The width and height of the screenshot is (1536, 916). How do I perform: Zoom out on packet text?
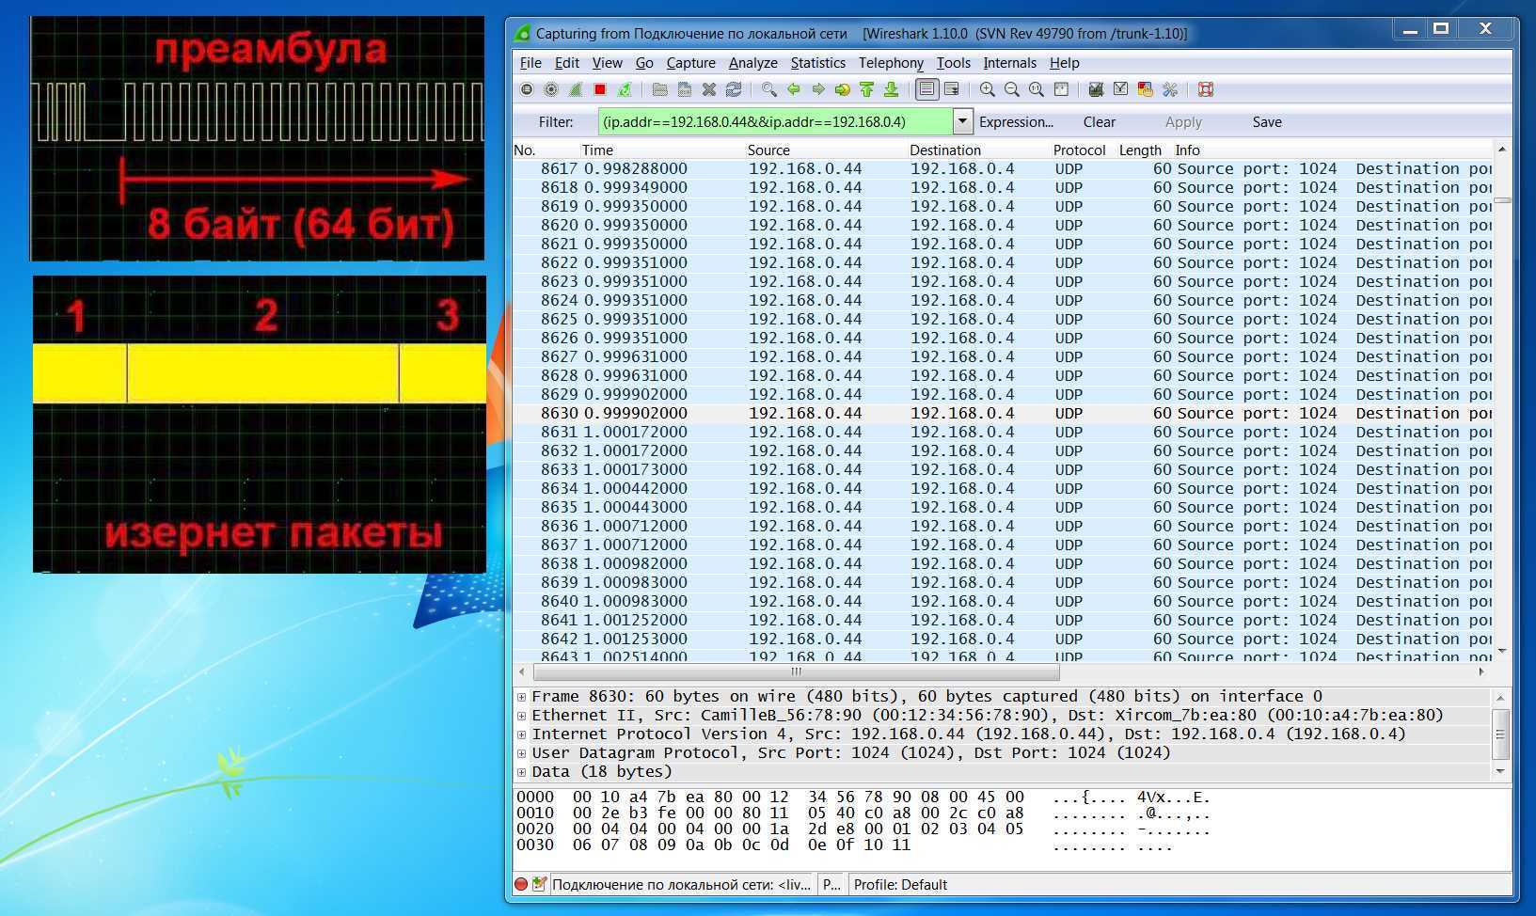click(x=1012, y=89)
